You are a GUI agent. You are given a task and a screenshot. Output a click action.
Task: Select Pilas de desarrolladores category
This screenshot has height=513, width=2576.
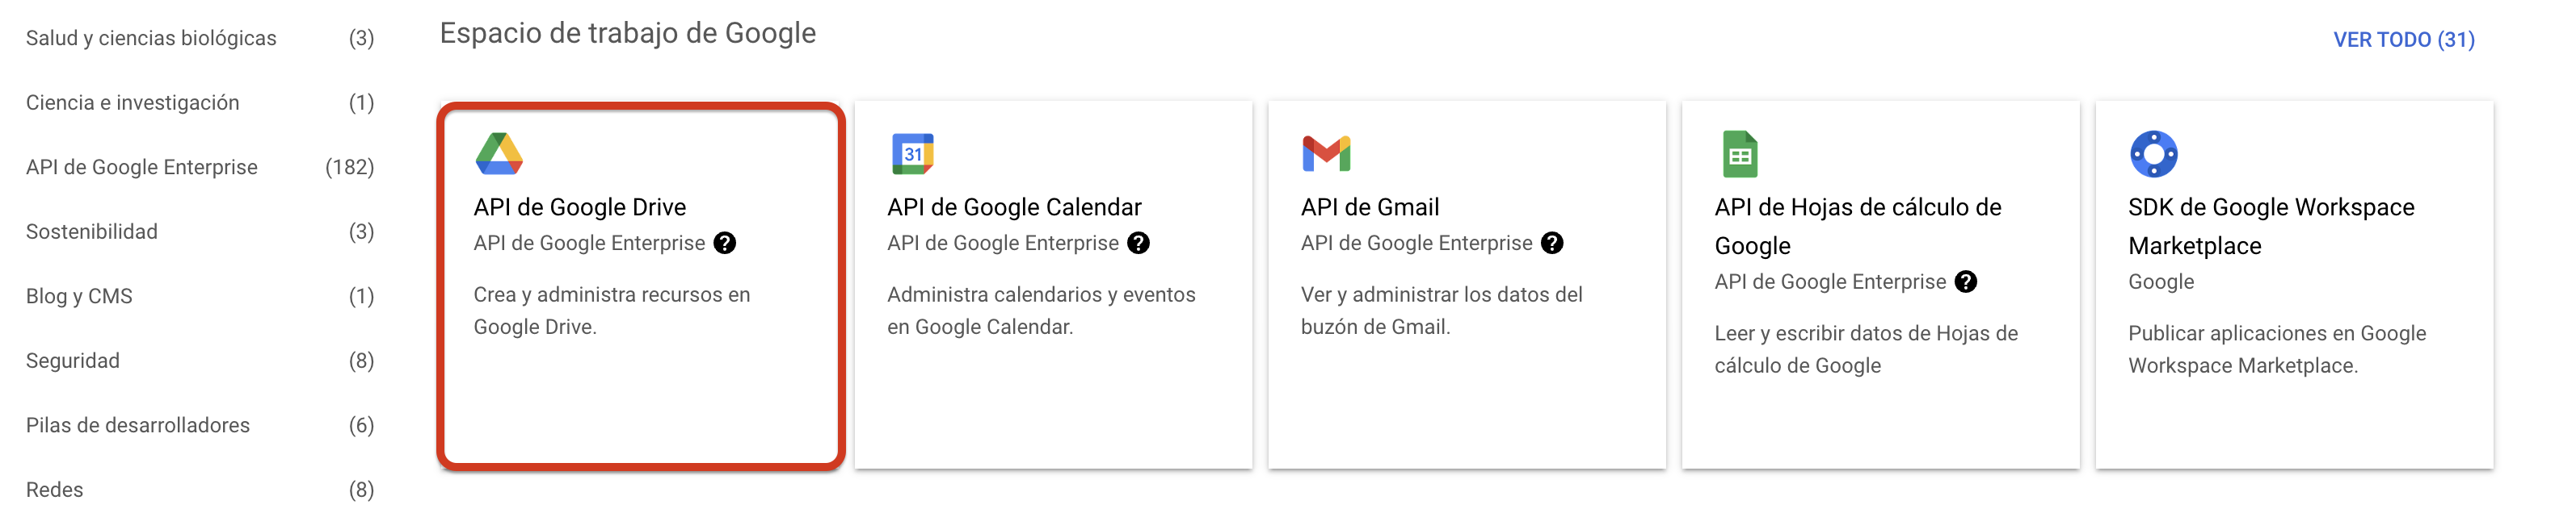[138, 425]
